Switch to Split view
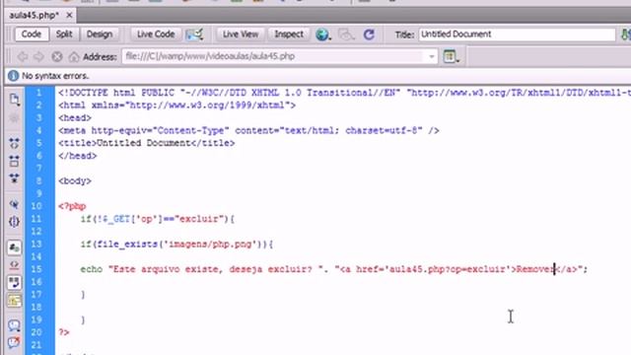Screen dimensions: 631x355 64,35
